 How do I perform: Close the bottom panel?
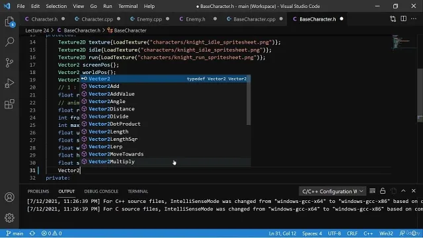[x=414, y=191]
